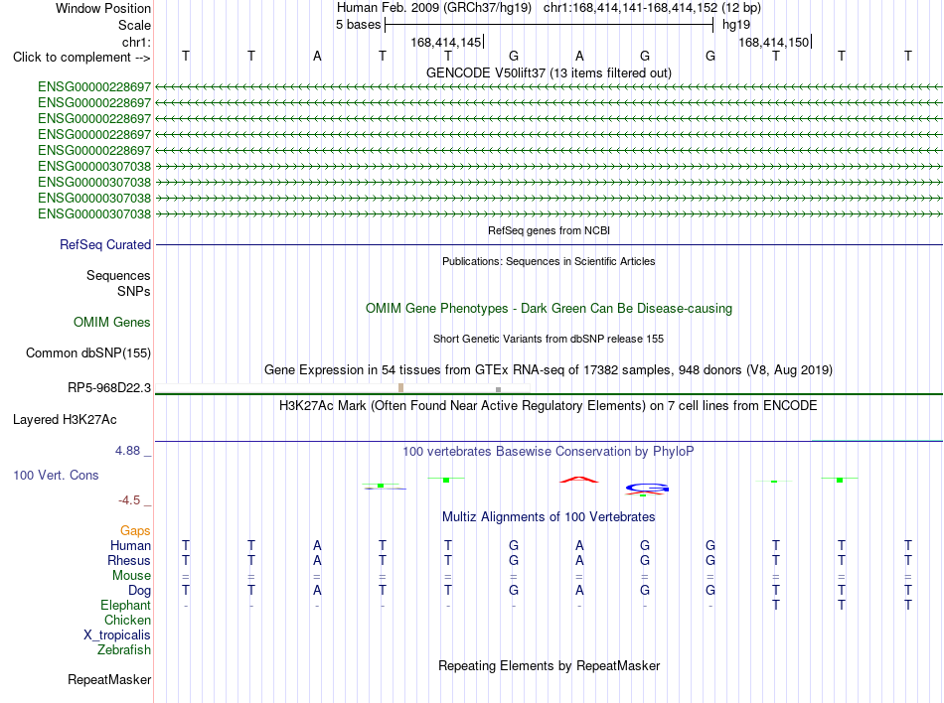Select the Rhesus alignment row label
944x703 pixels.
(129, 560)
